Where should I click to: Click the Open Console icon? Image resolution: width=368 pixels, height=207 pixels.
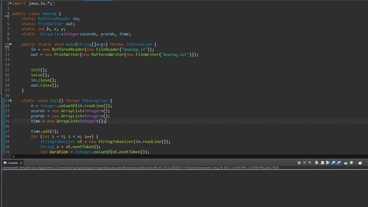(360, 163)
